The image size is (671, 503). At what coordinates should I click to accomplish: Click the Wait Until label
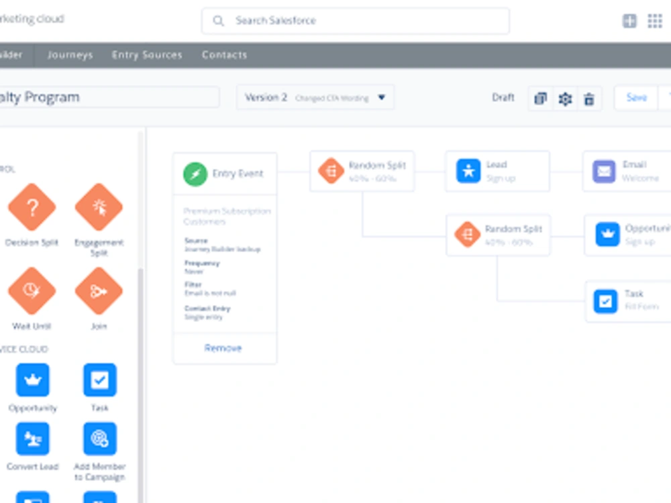click(32, 327)
